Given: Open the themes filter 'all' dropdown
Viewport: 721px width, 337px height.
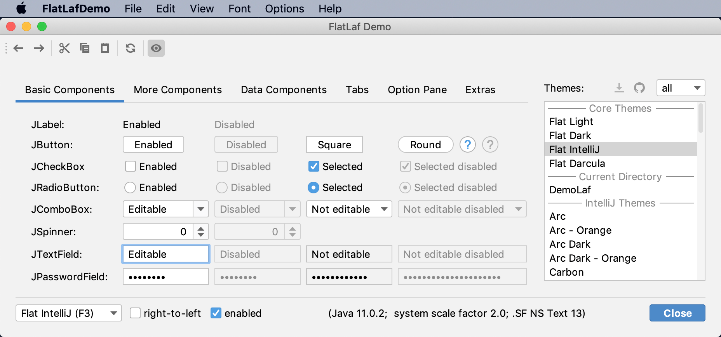Looking at the screenshot, I should point(681,88).
